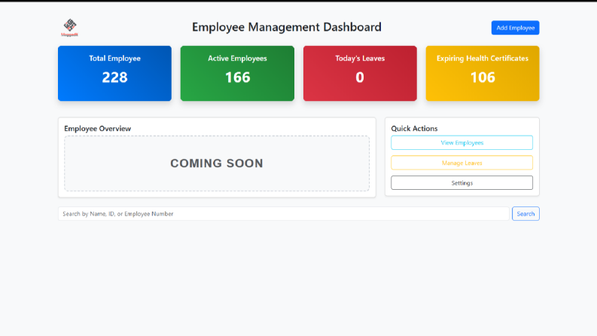Viewport: 597px width, 336px height.
Task: Open the View Employees quick action
Action: coord(461,143)
